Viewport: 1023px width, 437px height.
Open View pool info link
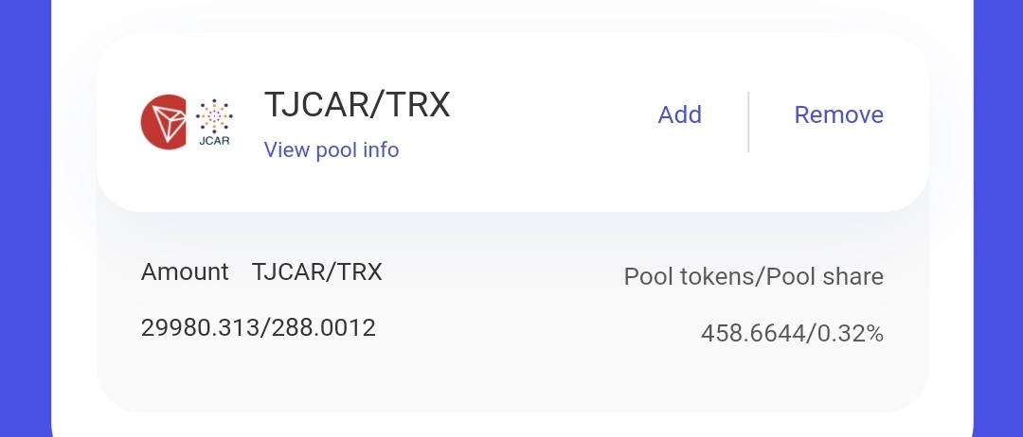(x=331, y=150)
